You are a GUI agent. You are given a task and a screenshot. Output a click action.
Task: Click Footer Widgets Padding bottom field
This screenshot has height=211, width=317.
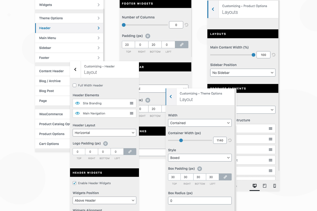coord(155,45)
